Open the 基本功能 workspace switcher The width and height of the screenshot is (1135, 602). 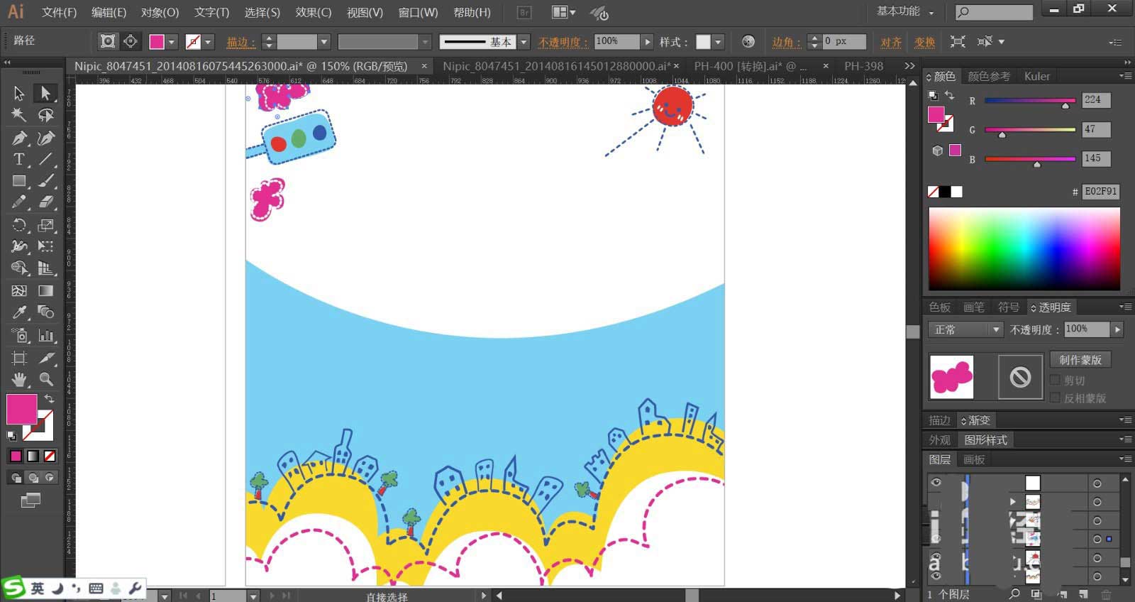click(905, 11)
